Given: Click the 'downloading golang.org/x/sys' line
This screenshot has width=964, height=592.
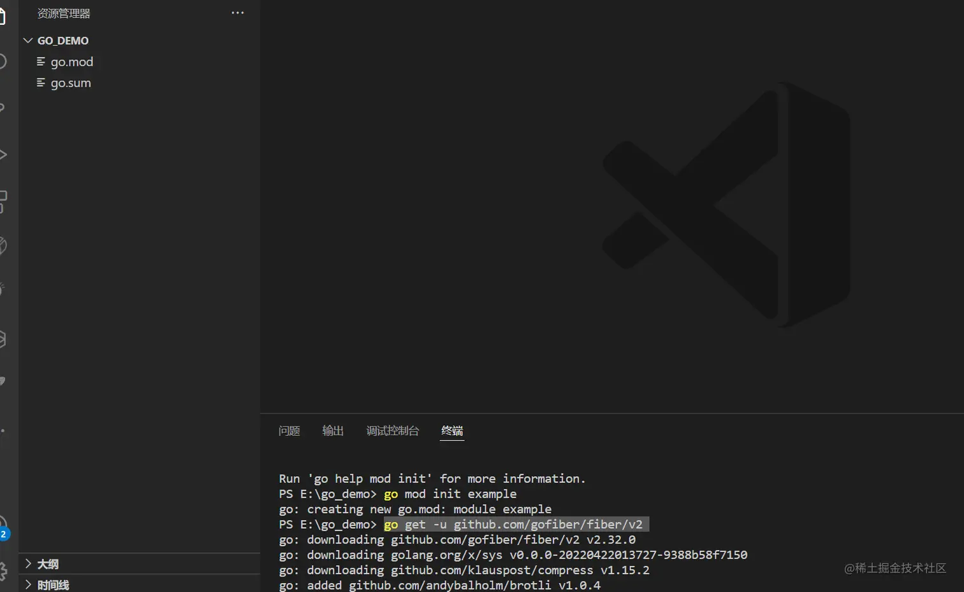Looking at the screenshot, I should coord(513,555).
